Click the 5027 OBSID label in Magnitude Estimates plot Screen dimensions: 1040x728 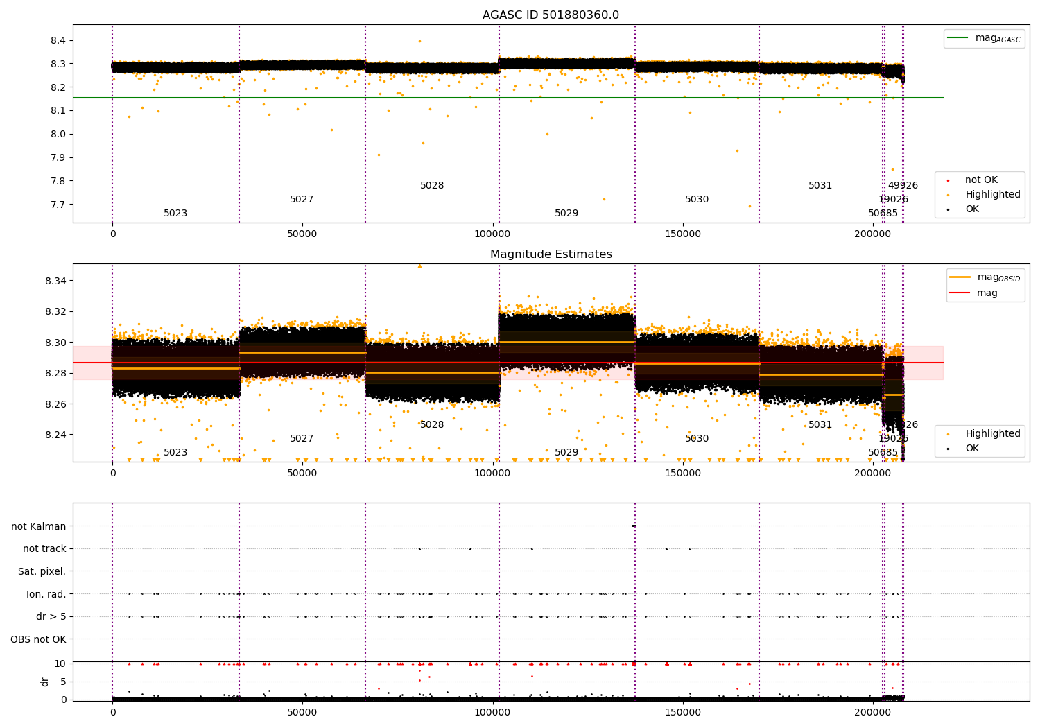302,439
